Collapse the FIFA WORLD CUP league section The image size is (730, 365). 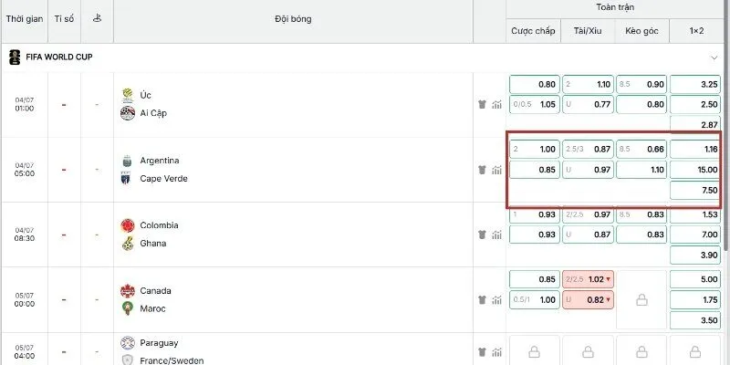point(714,57)
